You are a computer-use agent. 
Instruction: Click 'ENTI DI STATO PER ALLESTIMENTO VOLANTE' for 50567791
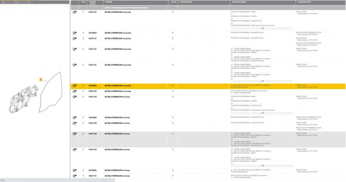click(x=249, y=175)
